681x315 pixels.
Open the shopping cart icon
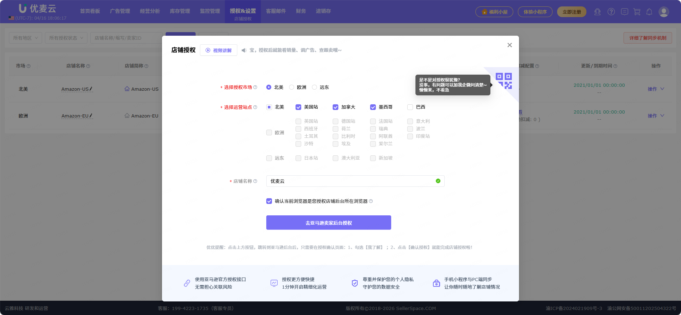tap(637, 12)
